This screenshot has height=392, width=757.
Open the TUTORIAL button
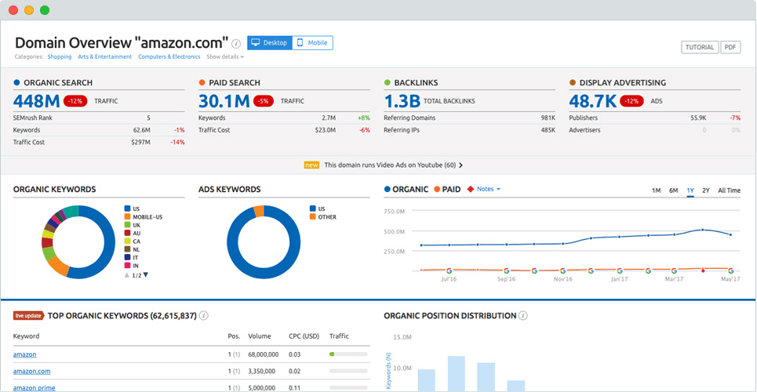pos(699,47)
